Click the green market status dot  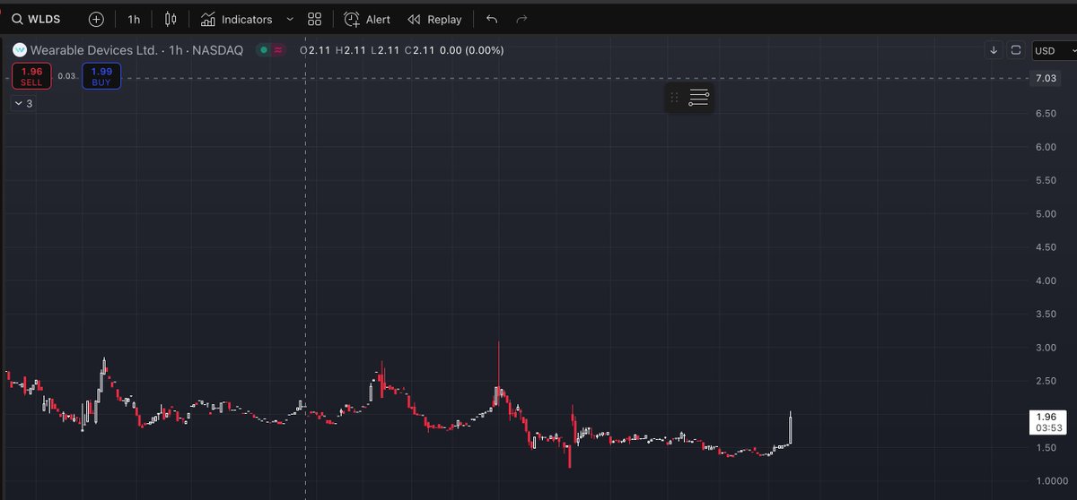(x=263, y=50)
